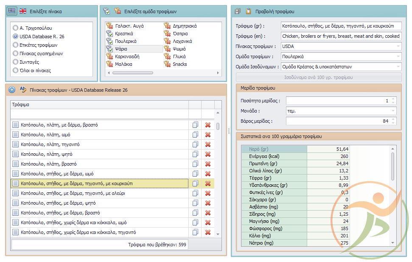
Task: Click the save icon in food view header
Action: click(238, 11)
